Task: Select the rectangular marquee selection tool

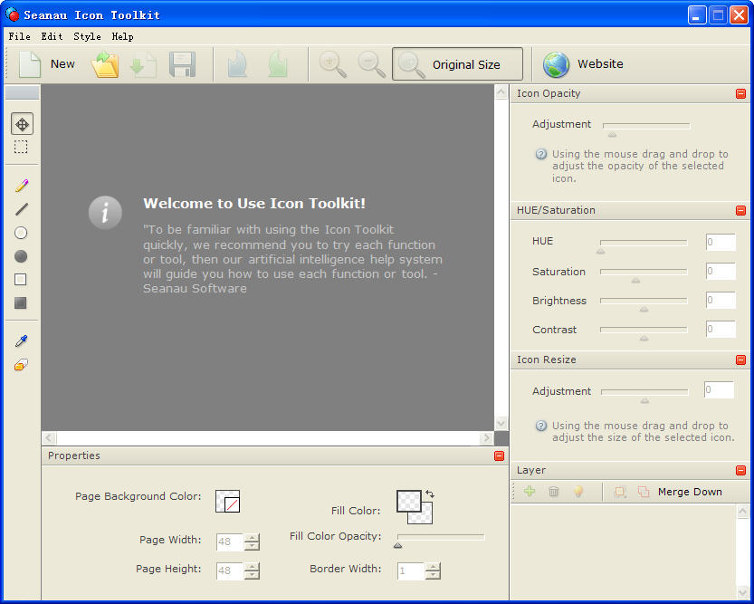Action: (x=21, y=147)
